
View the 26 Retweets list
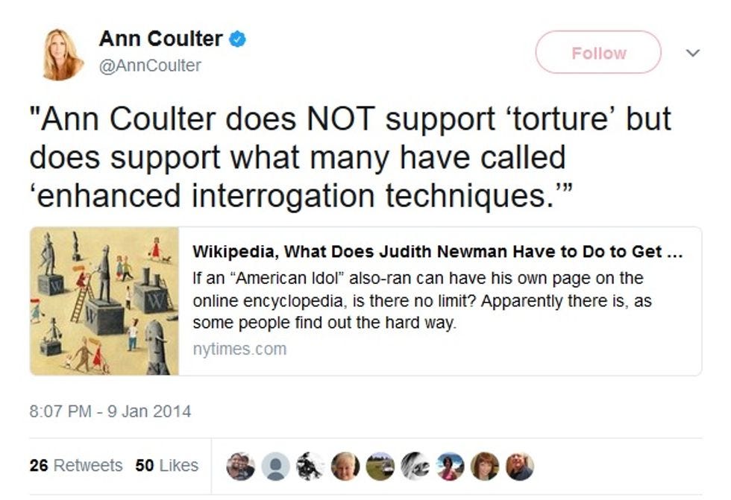[x=76, y=466]
